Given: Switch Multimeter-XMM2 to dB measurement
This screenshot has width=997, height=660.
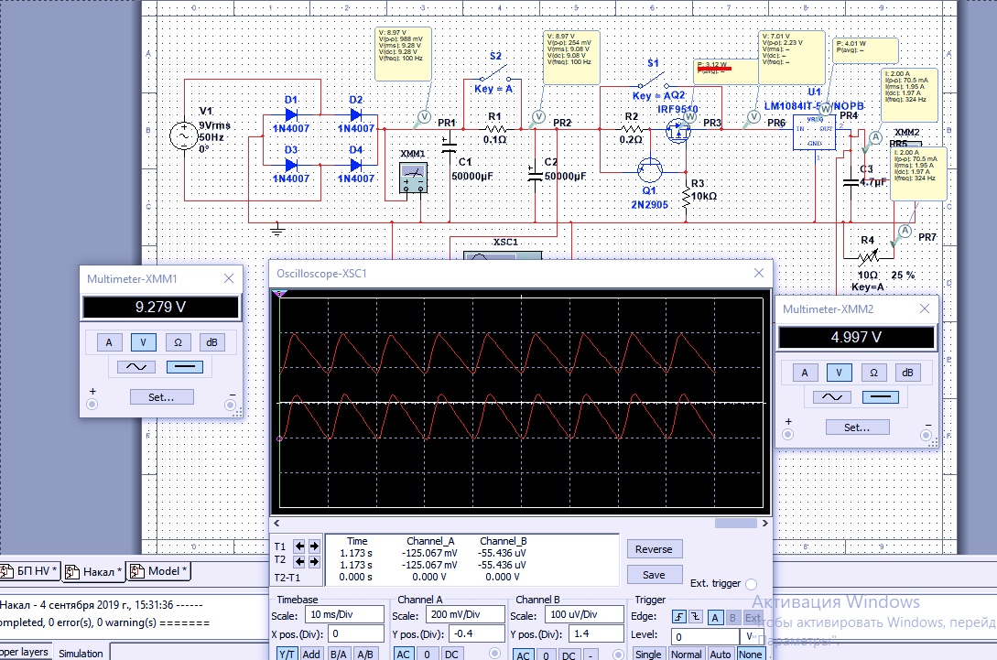Looking at the screenshot, I should coord(906,373).
